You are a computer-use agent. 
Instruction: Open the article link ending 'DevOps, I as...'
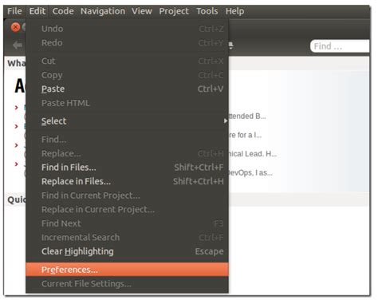[x=250, y=173]
